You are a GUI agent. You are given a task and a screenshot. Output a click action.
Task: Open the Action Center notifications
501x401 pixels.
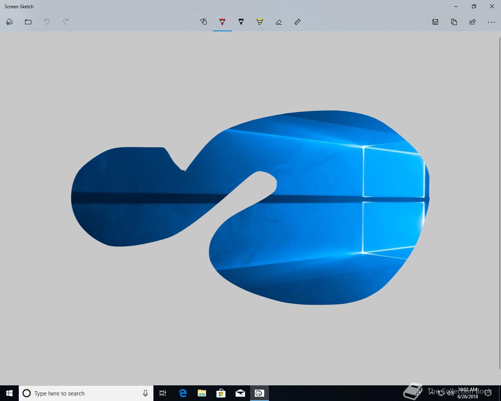pyautogui.click(x=488, y=393)
